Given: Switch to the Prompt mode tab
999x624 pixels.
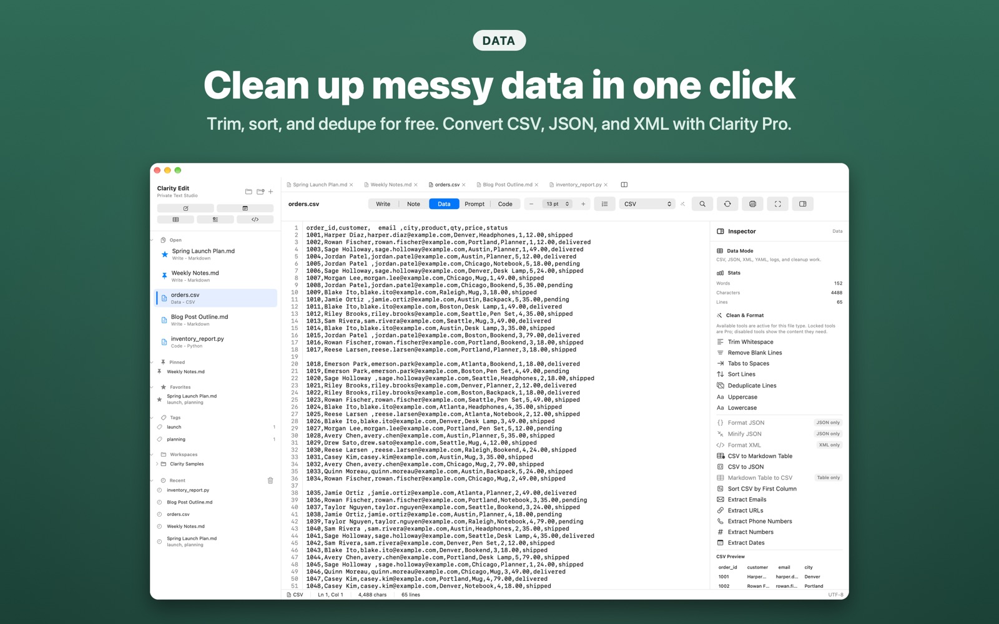Looking at the screenshot, I should tap(475, 204).
